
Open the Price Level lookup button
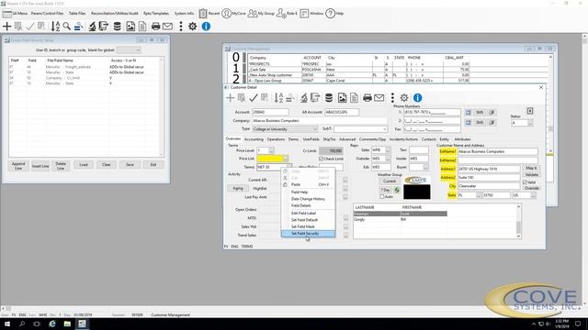[271, 150]
